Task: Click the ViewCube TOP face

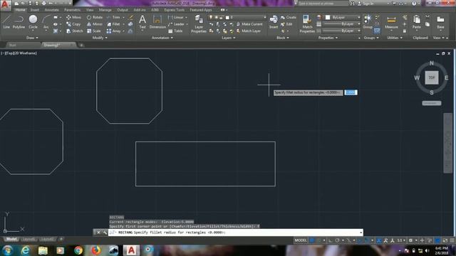Action: pos(432,78)
